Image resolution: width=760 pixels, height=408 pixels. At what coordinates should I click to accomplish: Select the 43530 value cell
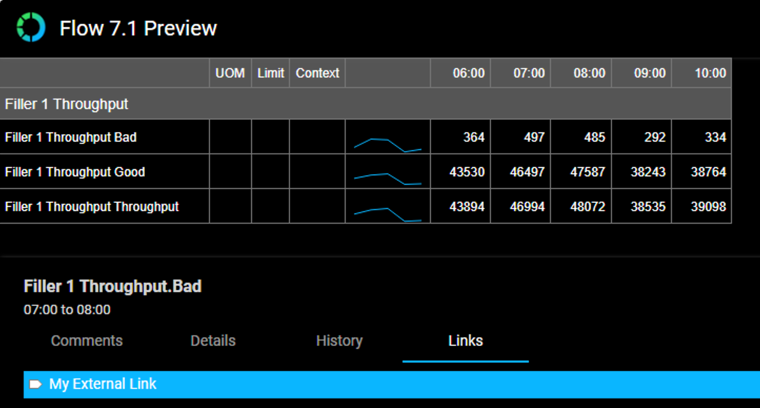[x=461, y=172]
